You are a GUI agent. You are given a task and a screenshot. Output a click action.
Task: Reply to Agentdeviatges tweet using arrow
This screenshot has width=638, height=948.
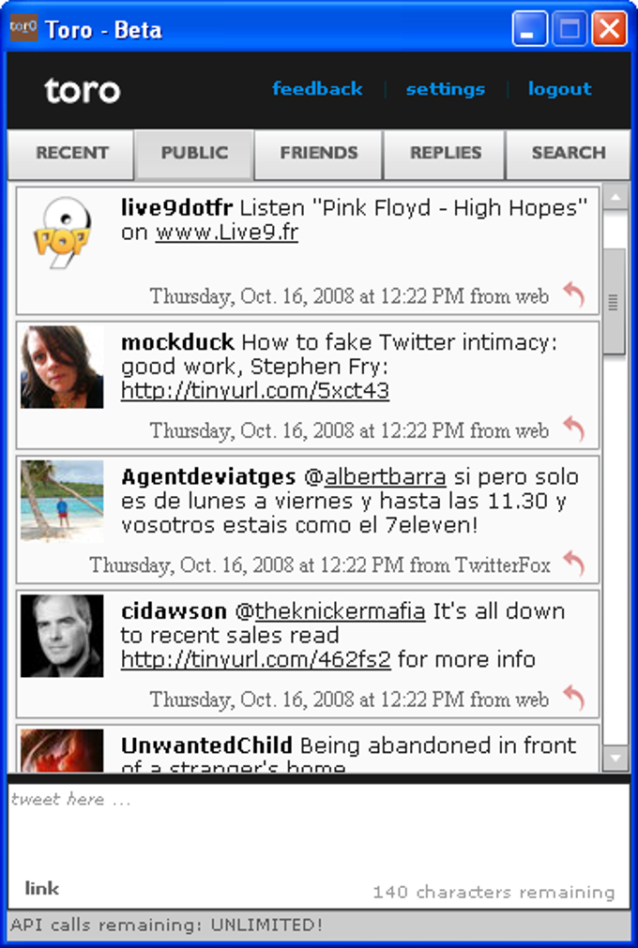tap(573, 564)
